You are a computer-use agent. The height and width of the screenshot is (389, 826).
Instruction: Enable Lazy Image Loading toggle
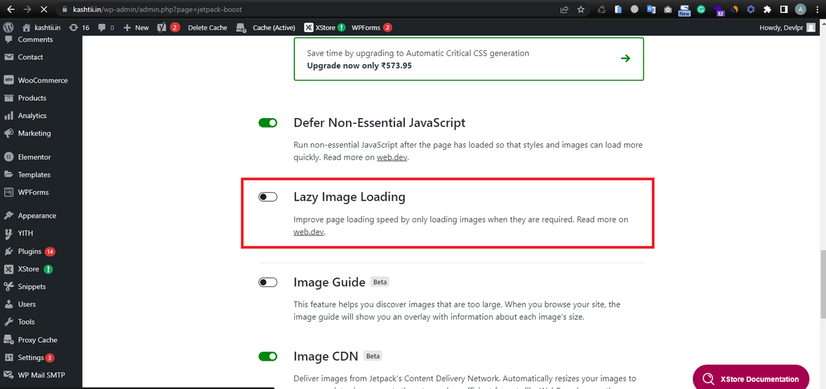pos(268,197)
